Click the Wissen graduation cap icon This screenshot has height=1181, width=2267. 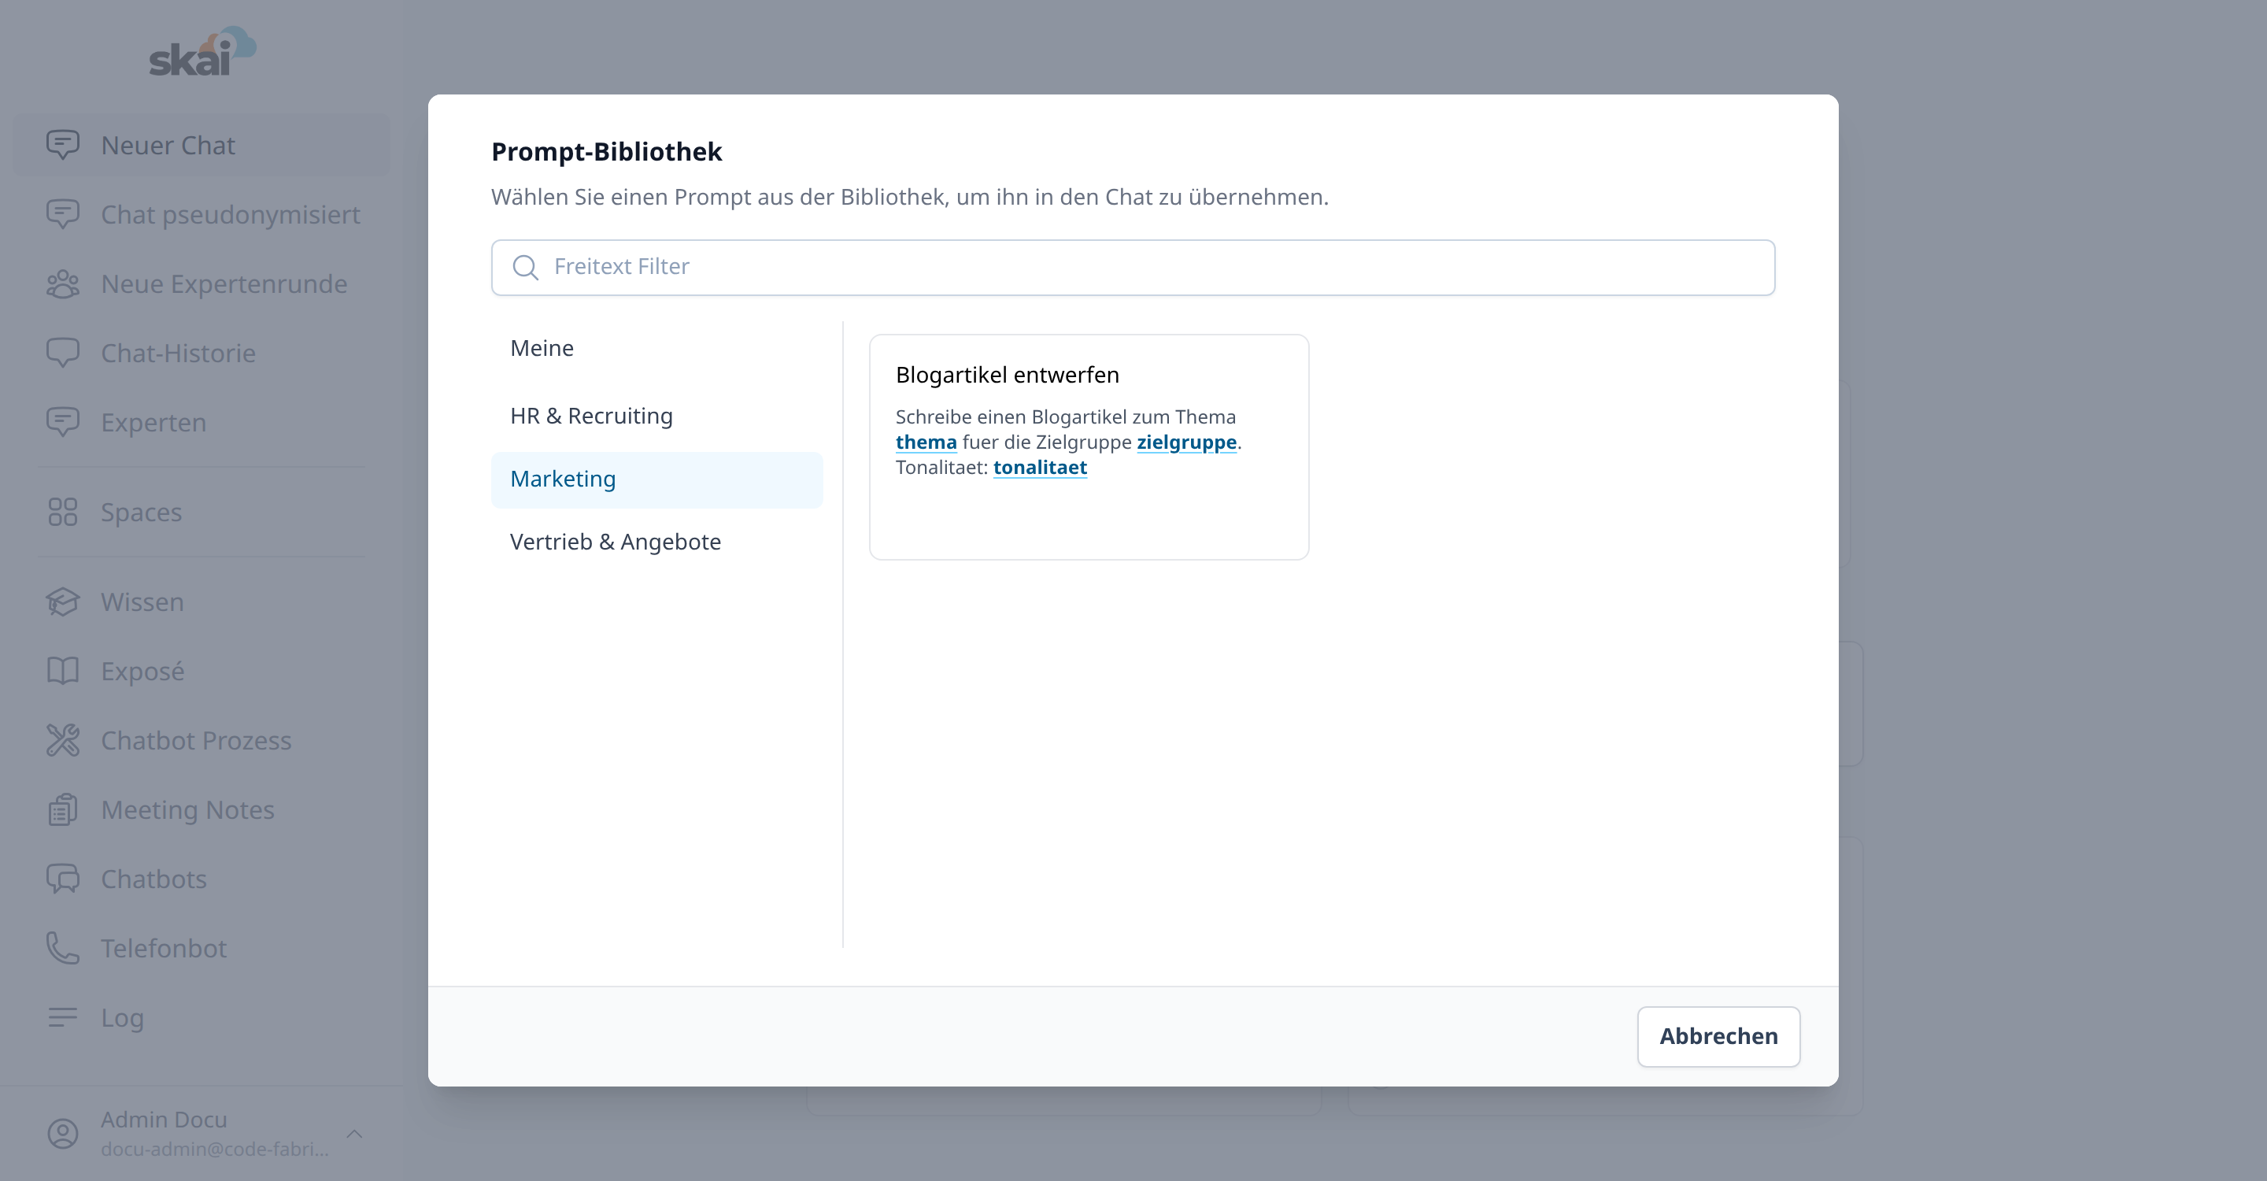click(62, 602)
